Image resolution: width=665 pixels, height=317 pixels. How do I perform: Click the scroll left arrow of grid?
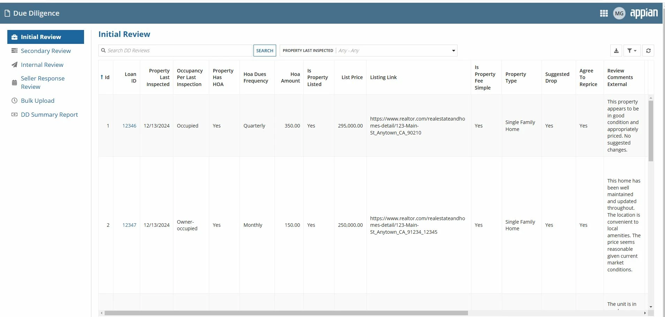[101, 313]
